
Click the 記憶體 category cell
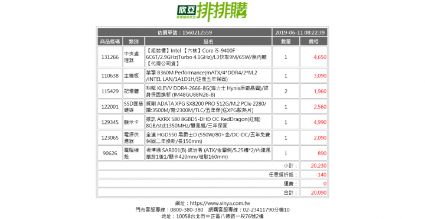[x=133, y=91]
